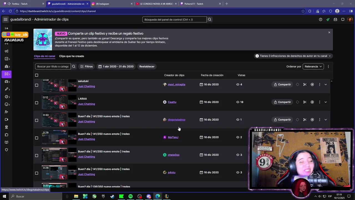Switch to Clips de mi canal tab
The image size is (355, 200).
(x=44, y=56)
